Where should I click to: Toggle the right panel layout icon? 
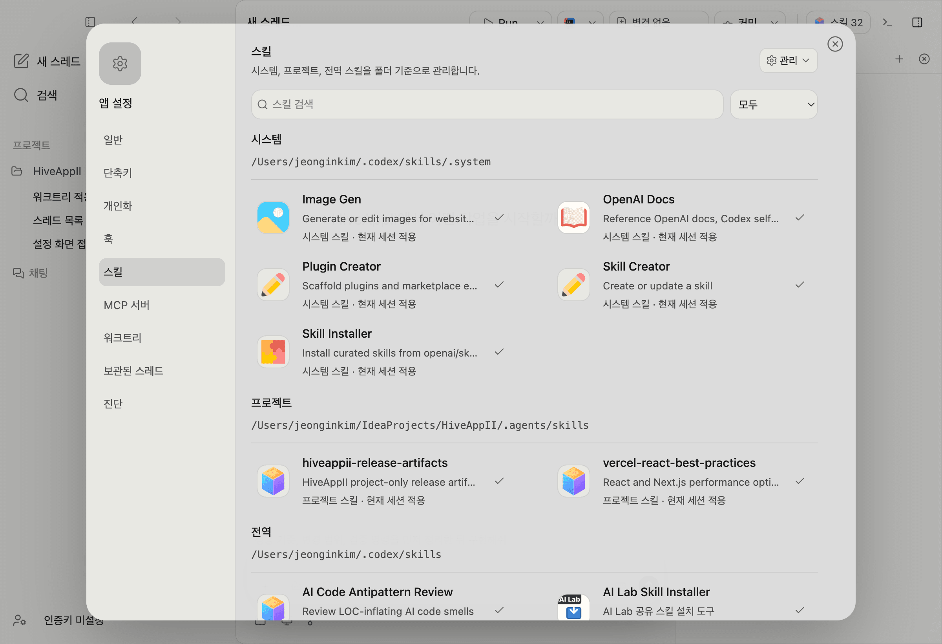click(917, 22)
